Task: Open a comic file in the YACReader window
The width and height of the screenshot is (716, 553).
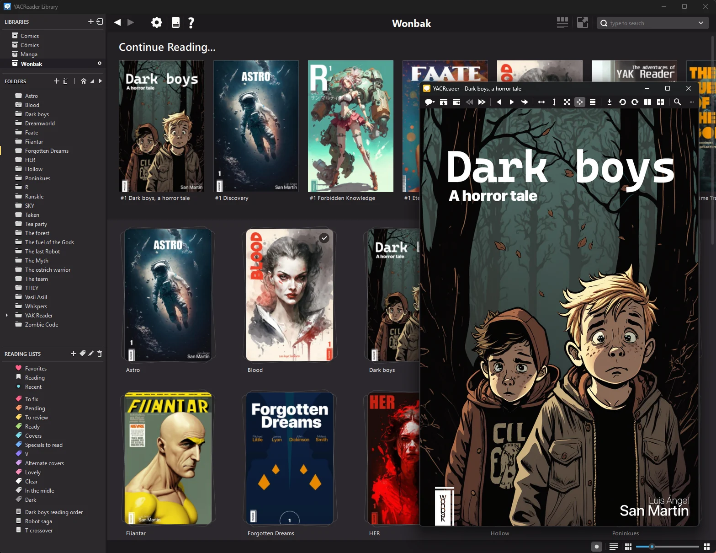Action: point(444,102)
